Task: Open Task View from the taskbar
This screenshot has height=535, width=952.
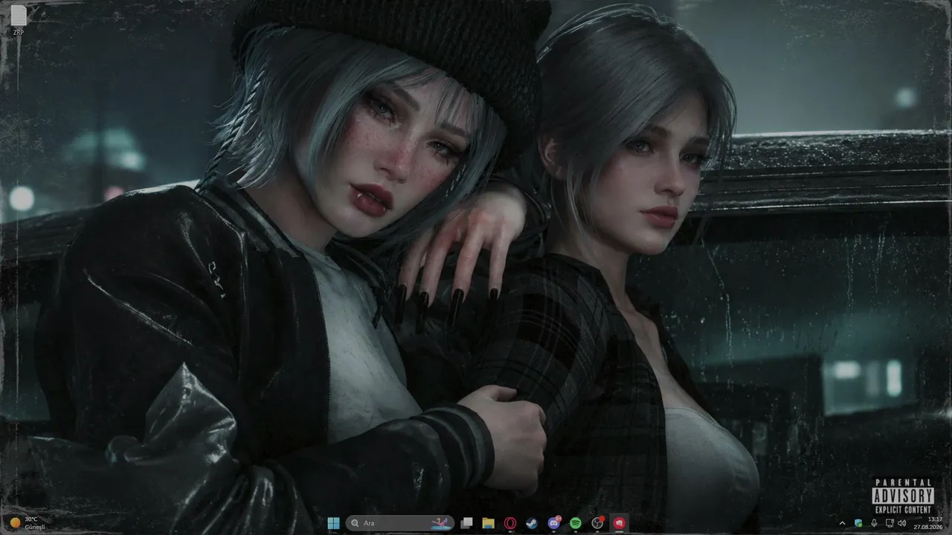Action: [x=466, y=523]
